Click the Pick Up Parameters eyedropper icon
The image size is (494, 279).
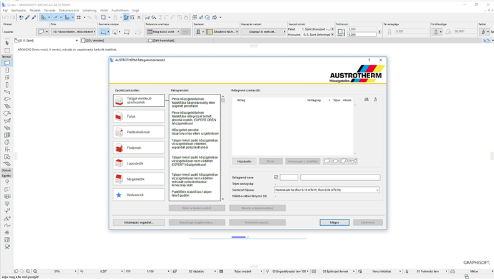tap(28, 18)
